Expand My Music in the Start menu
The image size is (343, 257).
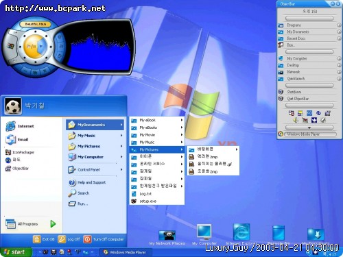click(95, 136)
